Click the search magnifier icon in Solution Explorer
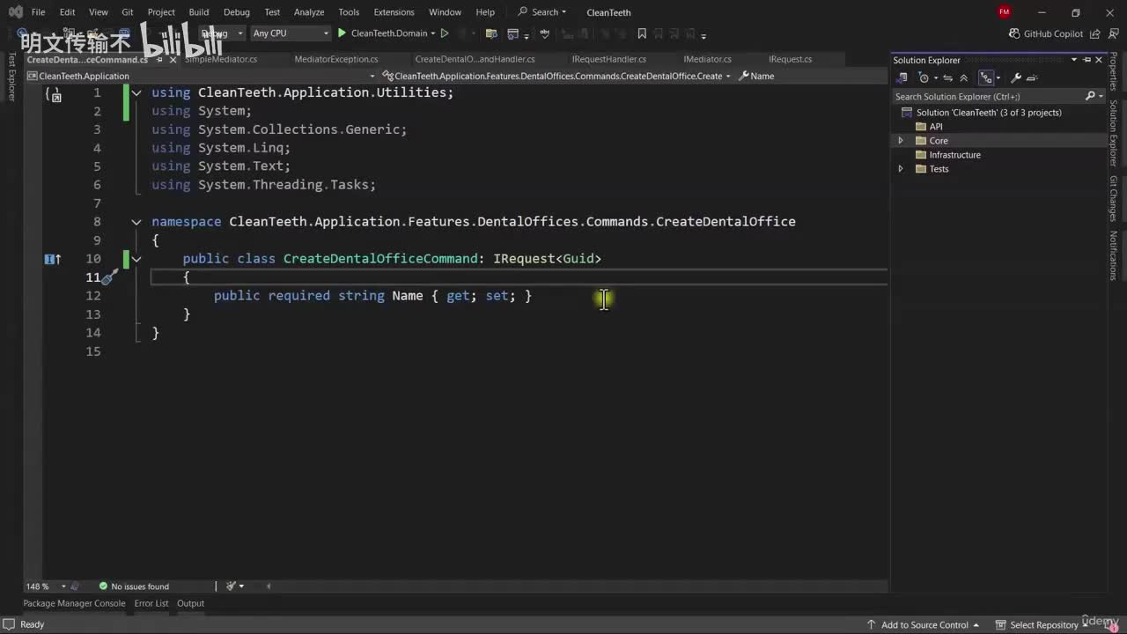The height and width of the screenshot is (634, 1127). (x=1090, y=96)
